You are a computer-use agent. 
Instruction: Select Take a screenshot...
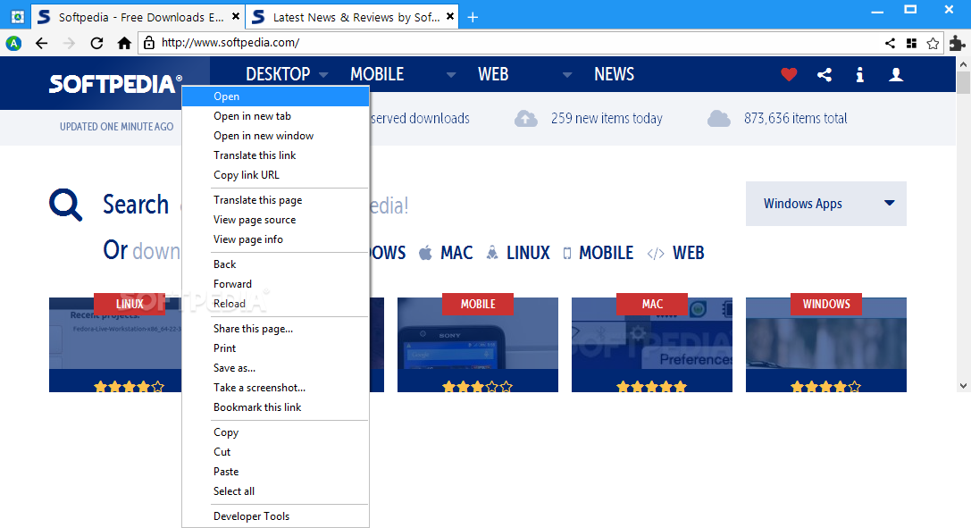(275, 388)
